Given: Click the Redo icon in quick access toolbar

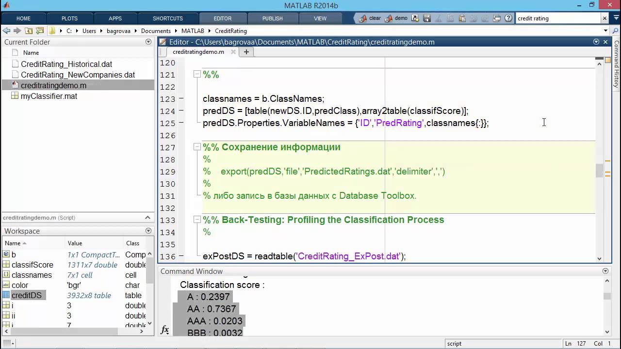Looking at the screenshot, I should [485, 18].
